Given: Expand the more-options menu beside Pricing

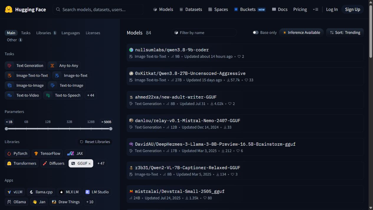Looking at the screenshot, I should coord(316,9).
